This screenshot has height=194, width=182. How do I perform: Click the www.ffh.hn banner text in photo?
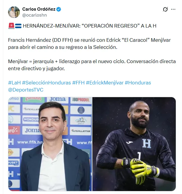[x=30, y=142]
